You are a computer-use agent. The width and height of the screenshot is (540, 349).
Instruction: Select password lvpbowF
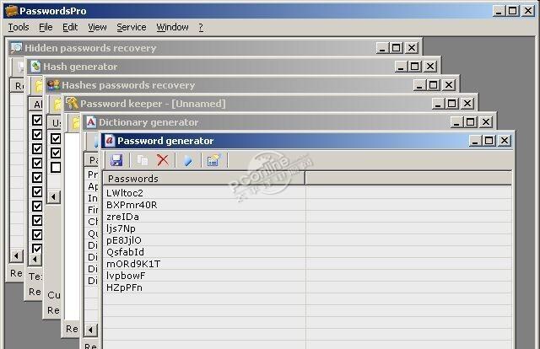(x=126, y=276)
